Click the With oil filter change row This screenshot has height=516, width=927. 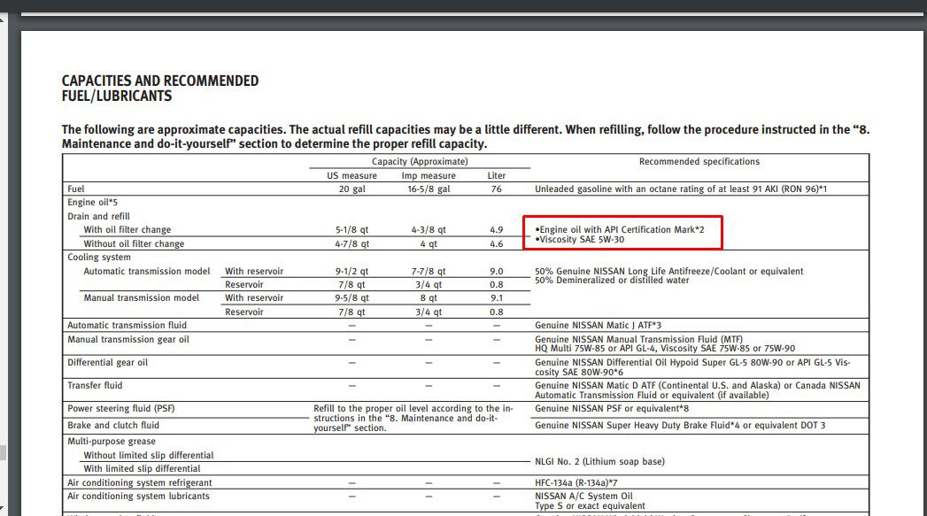(127, 230)
